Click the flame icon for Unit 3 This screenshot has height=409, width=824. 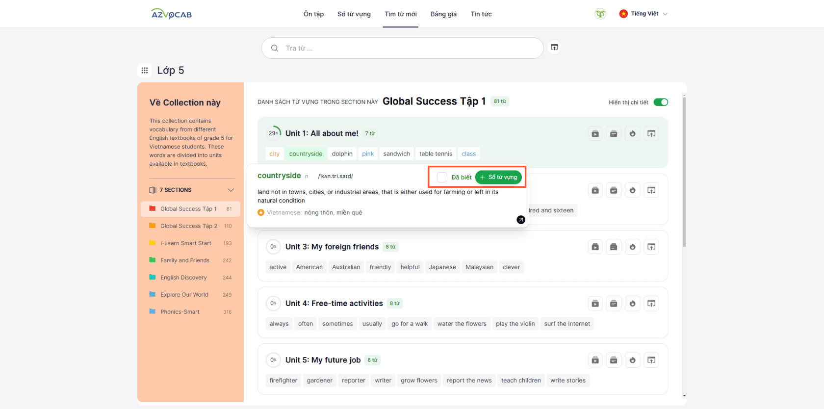[x=633, y=247]
